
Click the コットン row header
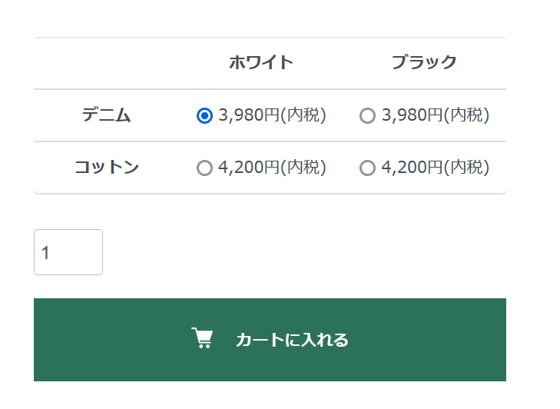pos(107,168)
